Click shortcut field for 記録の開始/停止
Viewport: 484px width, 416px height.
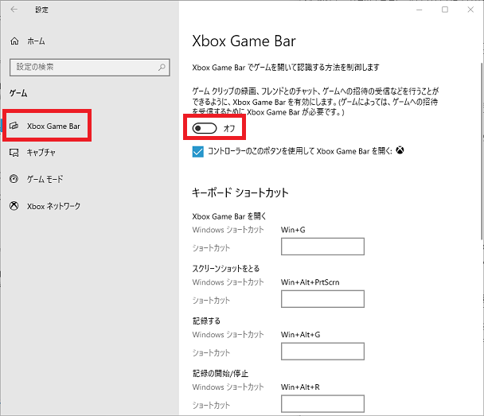click(322, 403)
